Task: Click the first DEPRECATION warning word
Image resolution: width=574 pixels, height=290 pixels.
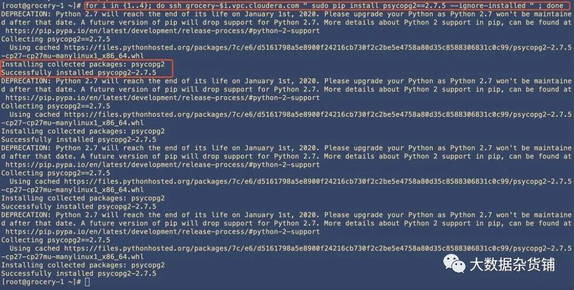Action: click(x=26, y=14)
